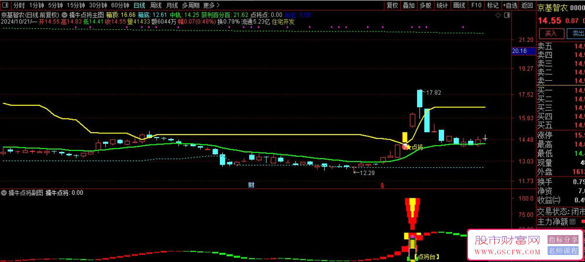This screenshot has height=262, width=585.
Task: Click the blue 卖出 sell button
Action: tap(576, 33)
